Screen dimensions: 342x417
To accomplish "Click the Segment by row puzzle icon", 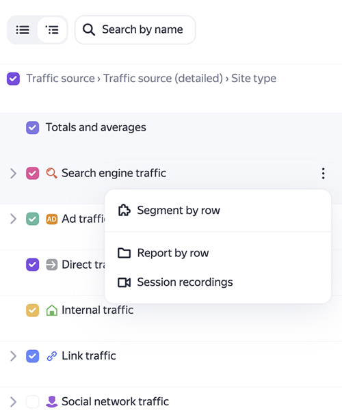I will pyautogui.click(x=124, y=211).
